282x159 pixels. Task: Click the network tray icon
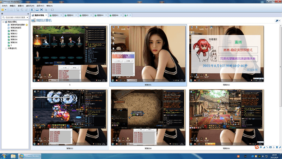click(266, 156)
